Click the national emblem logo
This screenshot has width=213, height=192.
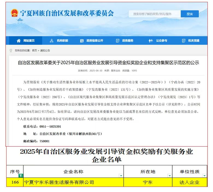coord(14,13)
